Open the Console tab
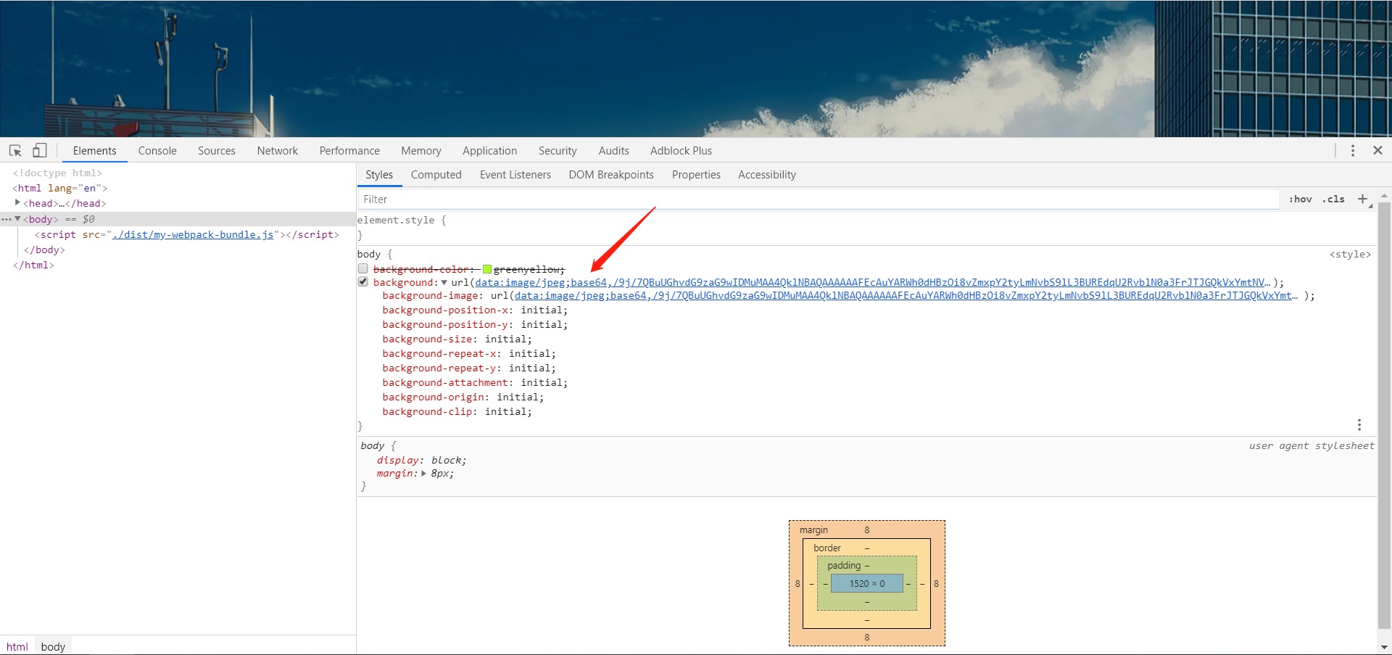The width and height of the screenshot is (1392, 655). point(157,150)
